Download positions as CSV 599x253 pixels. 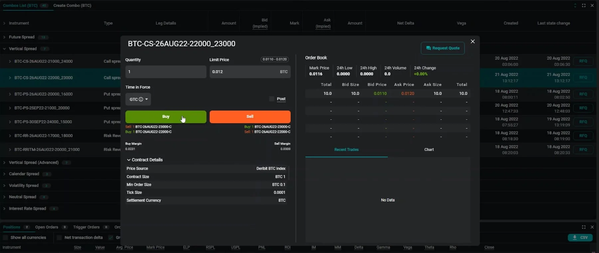580,237
